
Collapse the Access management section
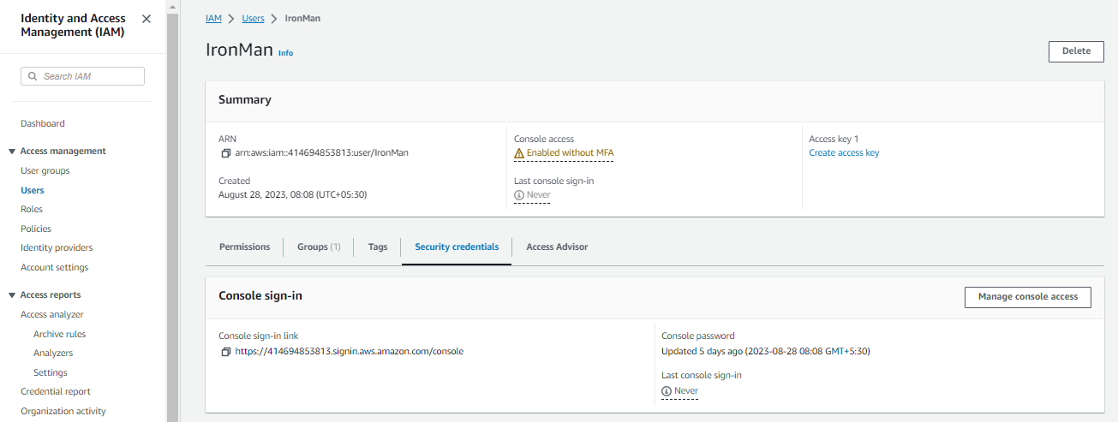(x=11, y=152)
